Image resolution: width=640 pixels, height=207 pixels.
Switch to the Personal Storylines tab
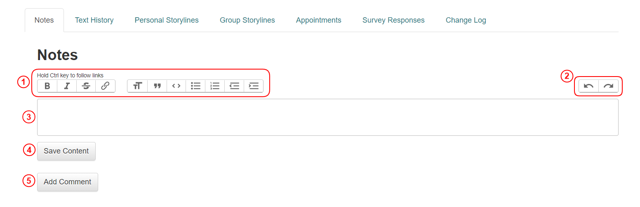(x=167, y=20)
